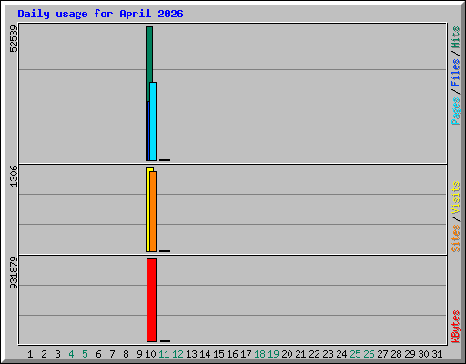The image size is (466, 364).
Task: Select the red KBytes bar for day 10
Action: 151,300
